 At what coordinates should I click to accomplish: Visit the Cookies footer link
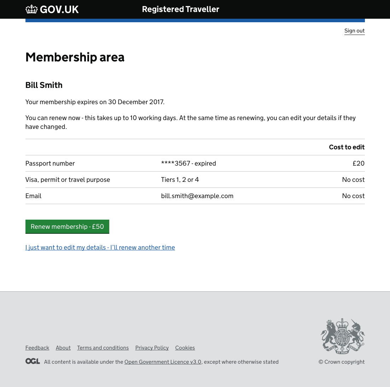point(185,348)
